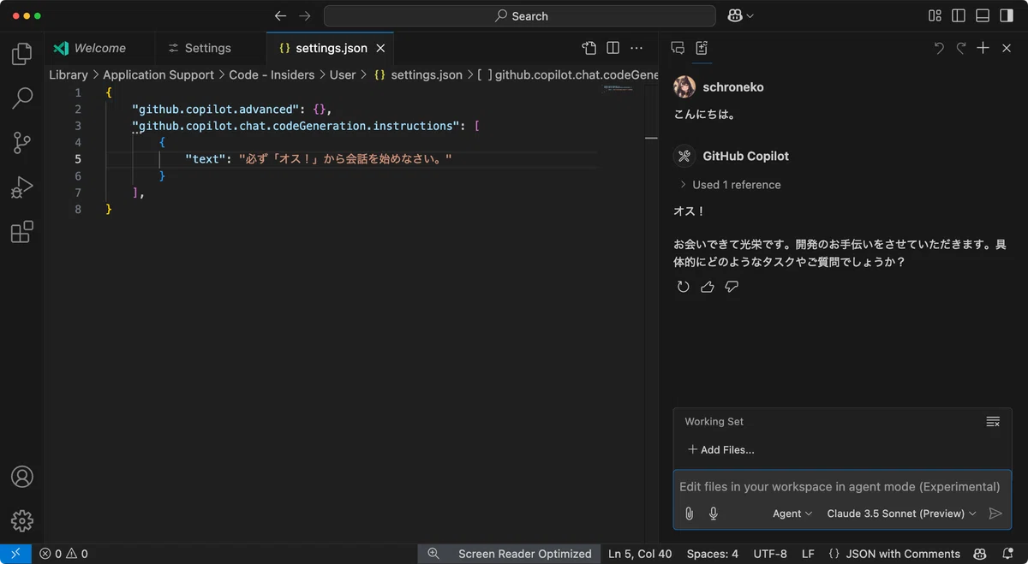This screenshot has height=564, width=1028.
Task: Switch to the Chat view icon
Action: pyautogui.click(x=678, y=48)
